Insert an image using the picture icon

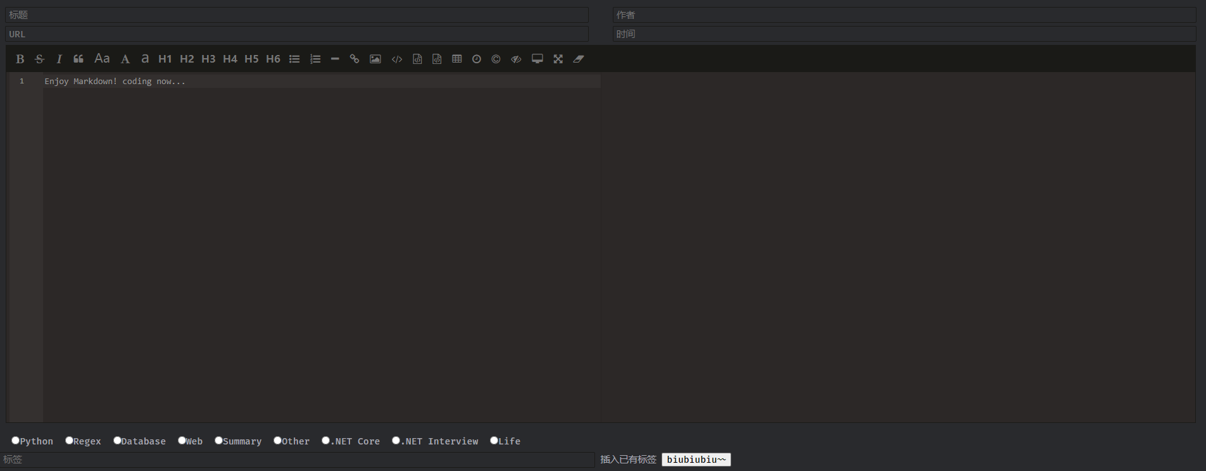pos(375,59)
